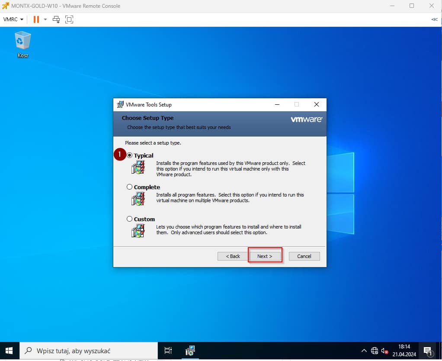Pick the Custom setup type option
The image size is (442, 361).
point(130,219)
